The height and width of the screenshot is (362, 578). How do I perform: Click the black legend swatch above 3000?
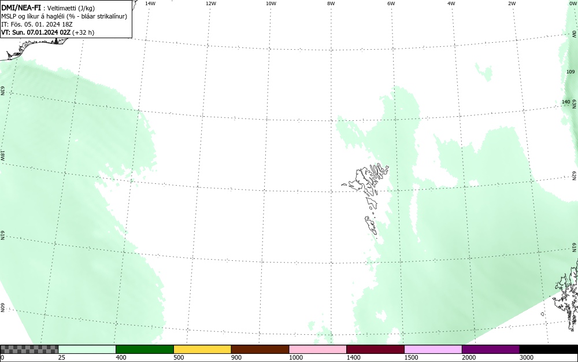[x=549, y=349]
